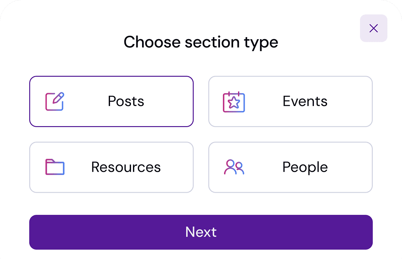Viewport: 402px width, 259px height.
Task: Click the "Events" text label
Action: click(x=305, y=101)
